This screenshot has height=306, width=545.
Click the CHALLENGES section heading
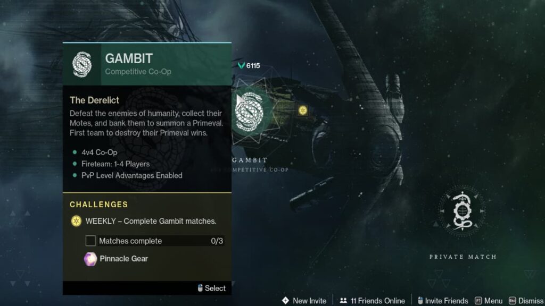tap(98, 205)
